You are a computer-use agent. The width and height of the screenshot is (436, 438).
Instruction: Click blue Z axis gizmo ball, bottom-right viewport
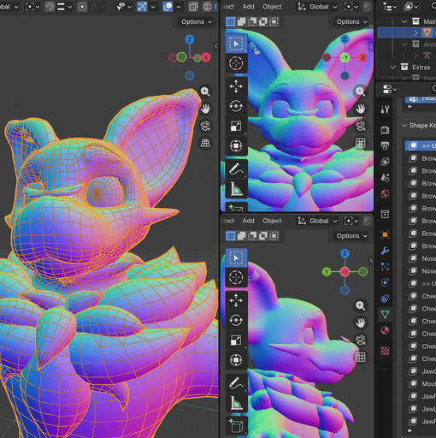pos(345,253)
